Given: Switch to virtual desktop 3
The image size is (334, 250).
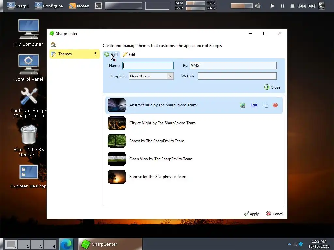Looking at the screenshot, I should click(37, 244).
